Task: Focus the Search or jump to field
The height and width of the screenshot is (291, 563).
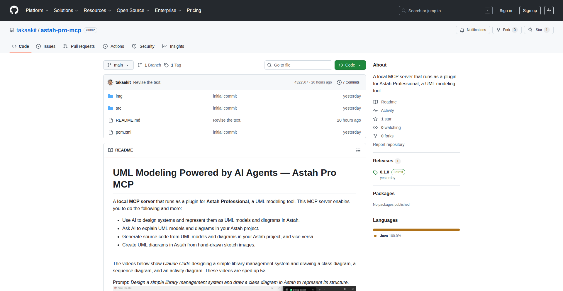Action: [x=445, y=11]
